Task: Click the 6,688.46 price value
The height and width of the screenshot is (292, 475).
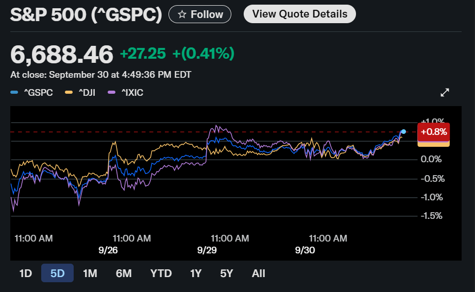Action: [x=61, y=54]
